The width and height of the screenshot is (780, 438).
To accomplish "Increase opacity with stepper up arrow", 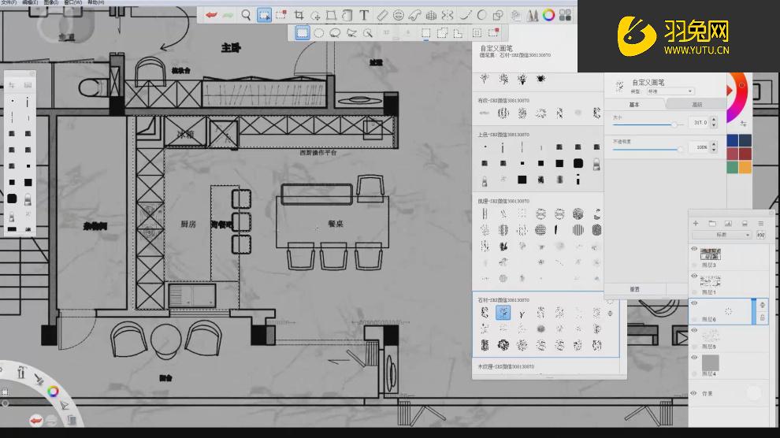I will tap(715, 144).
